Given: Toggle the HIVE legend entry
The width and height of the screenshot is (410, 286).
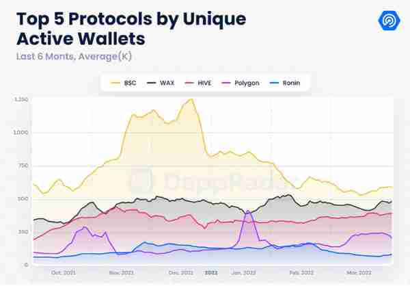Looking at the screenshot, I should pyautogui.click(x=198, y=83).
